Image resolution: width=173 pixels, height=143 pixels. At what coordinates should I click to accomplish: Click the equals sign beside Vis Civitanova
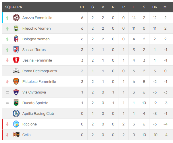click(7, 92)
